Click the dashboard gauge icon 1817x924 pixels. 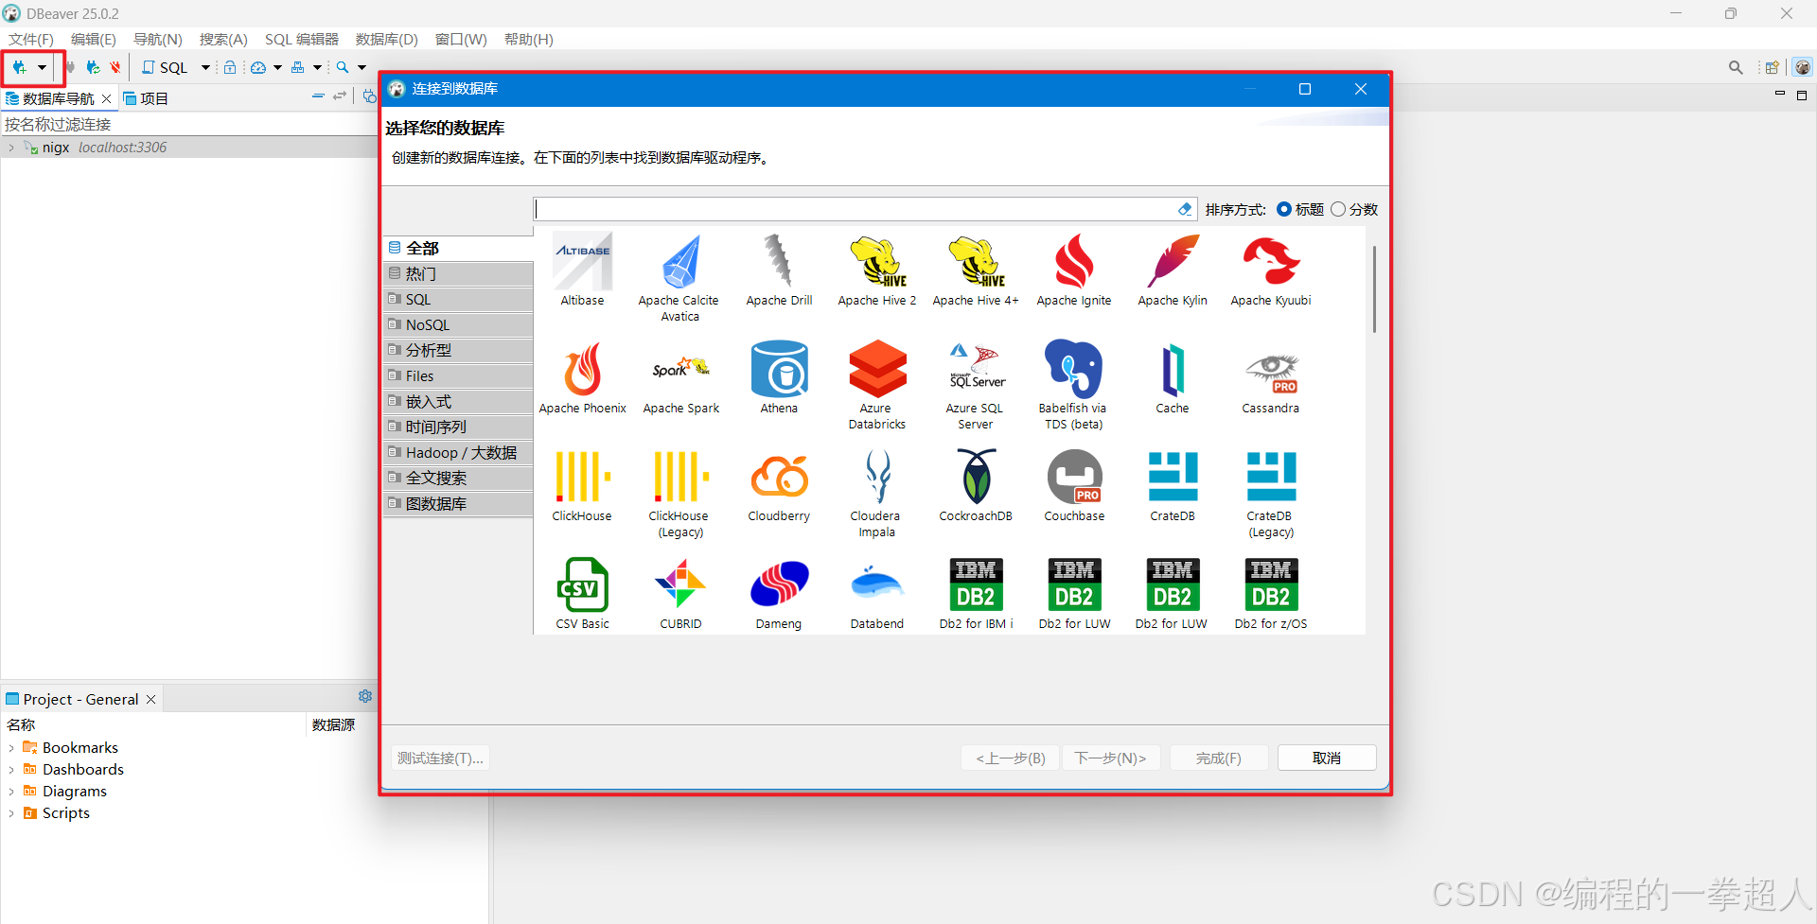(x=258, y=67)
